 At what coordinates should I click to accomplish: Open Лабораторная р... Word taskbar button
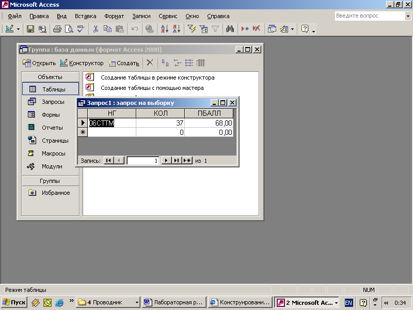point(174,302)
